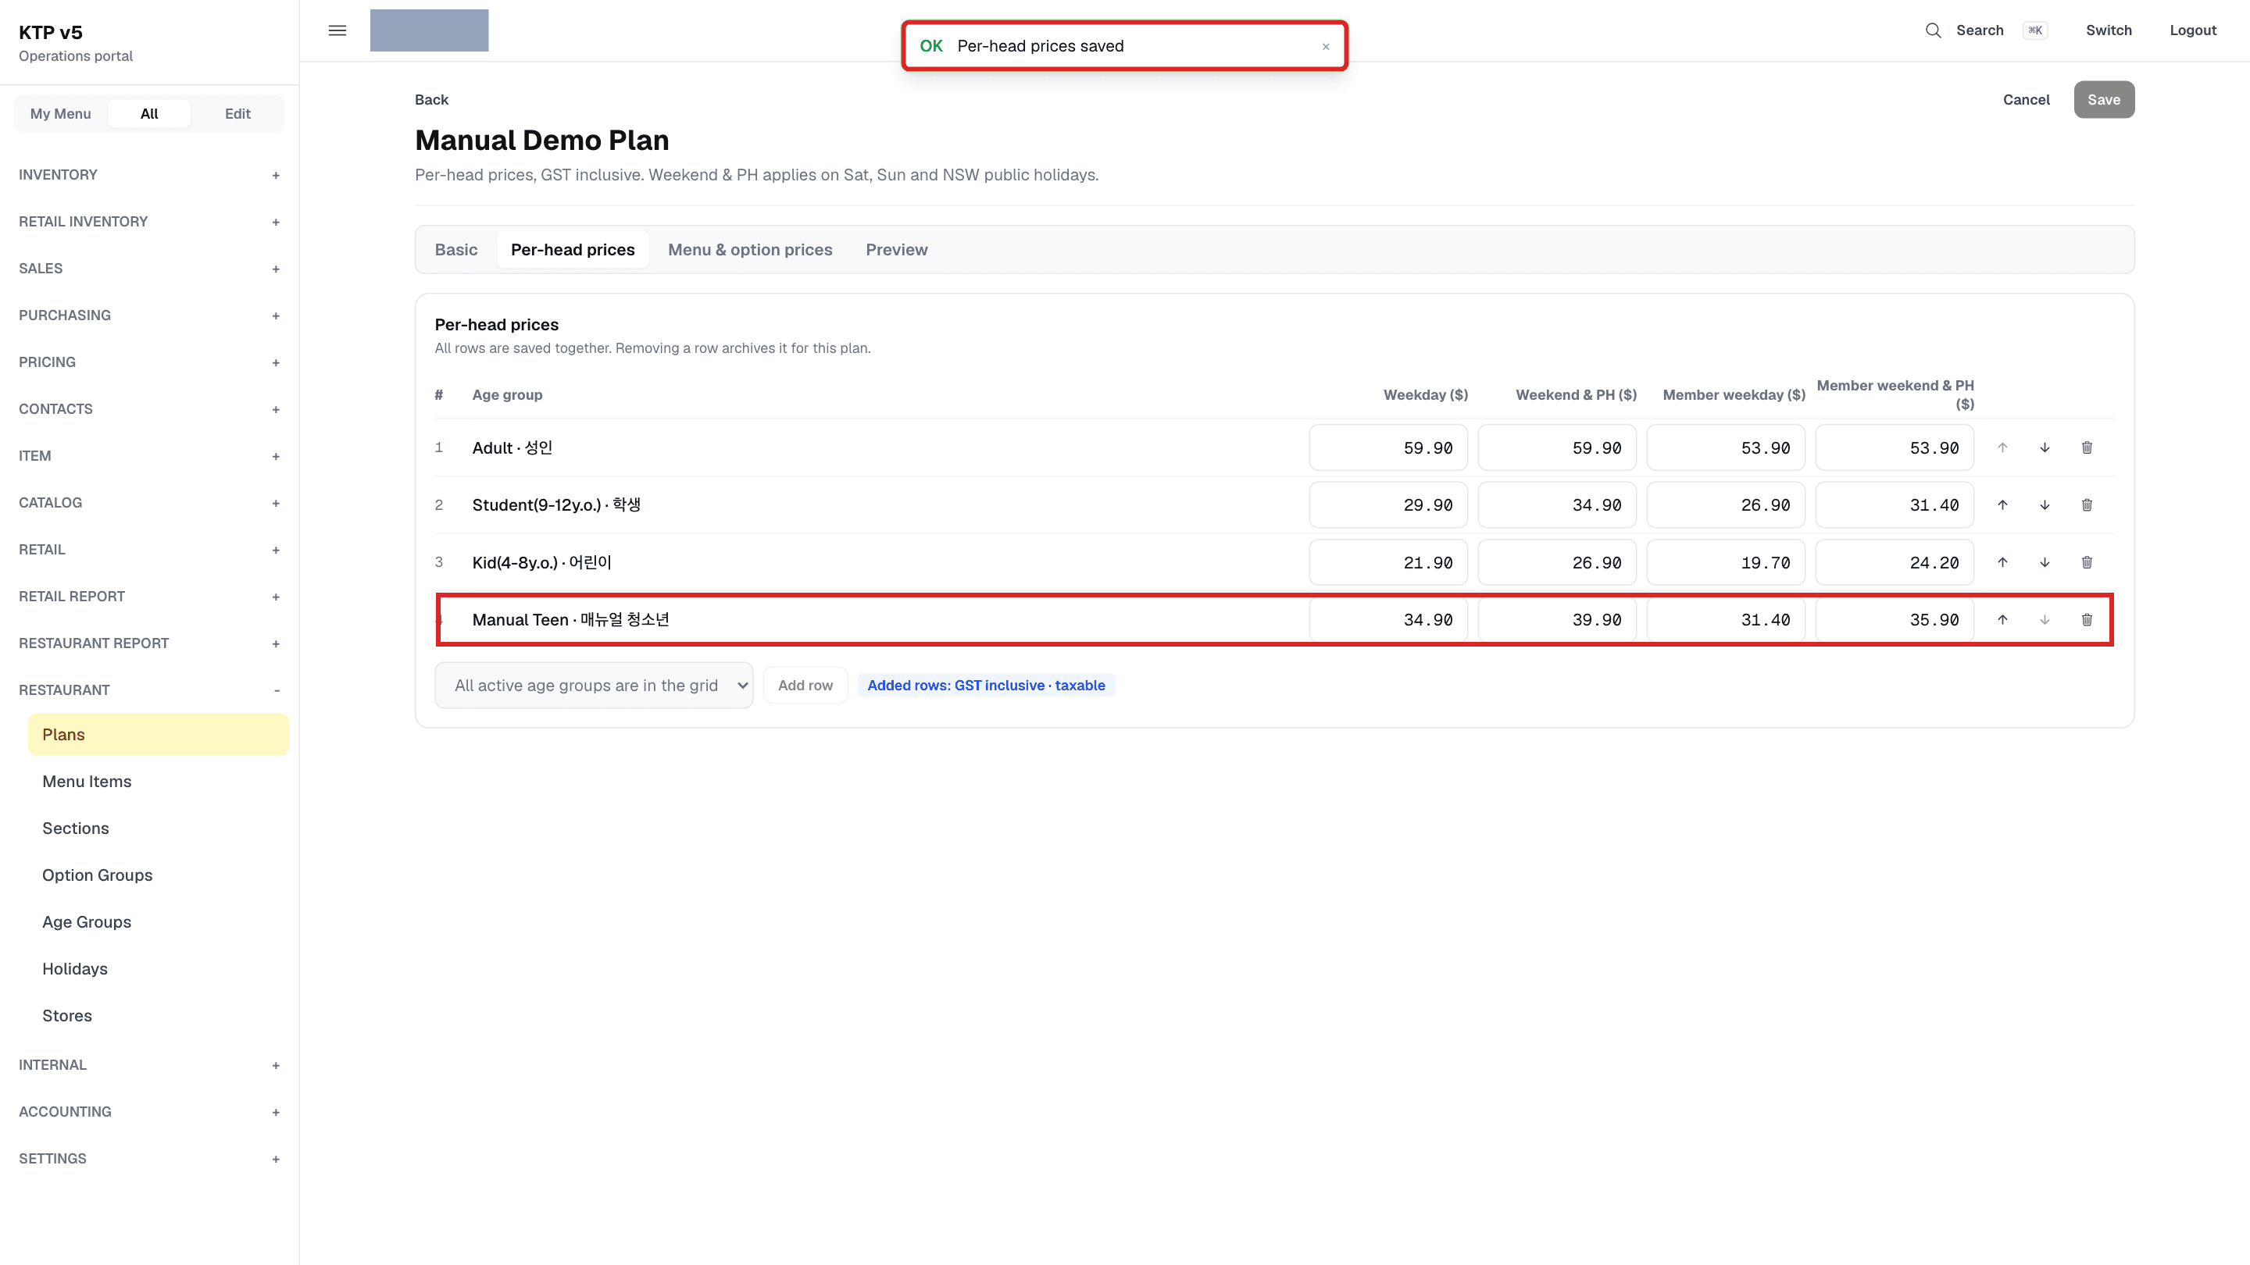Switch to the Basic tab
This screenshot has width=2250, height=1265.
(x=456, y=250)
